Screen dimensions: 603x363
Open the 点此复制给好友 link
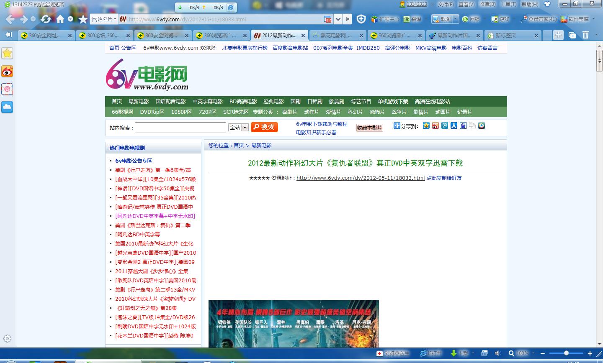(444, 178)
